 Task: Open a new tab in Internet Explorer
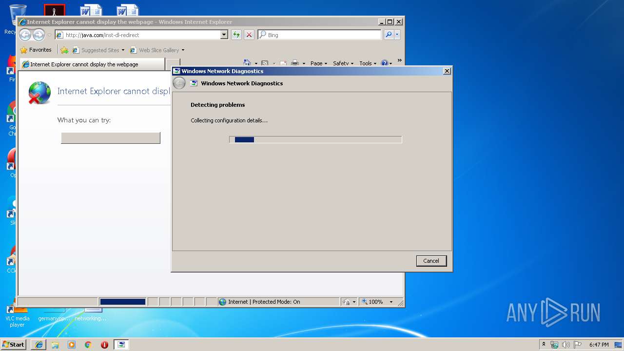click(x=173, y=64)
